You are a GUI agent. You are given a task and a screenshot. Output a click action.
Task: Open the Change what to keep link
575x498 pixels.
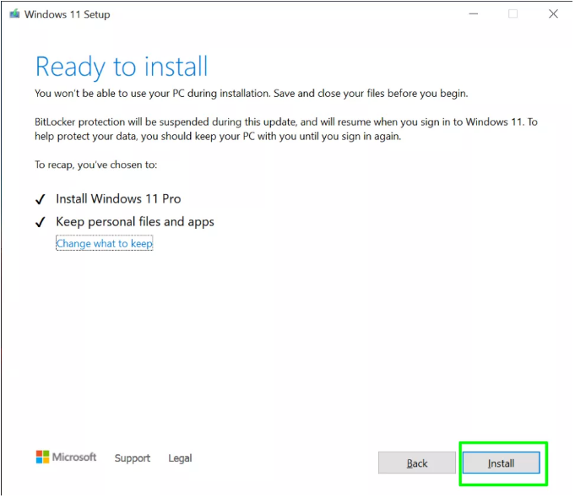click(x=105, y=244)
